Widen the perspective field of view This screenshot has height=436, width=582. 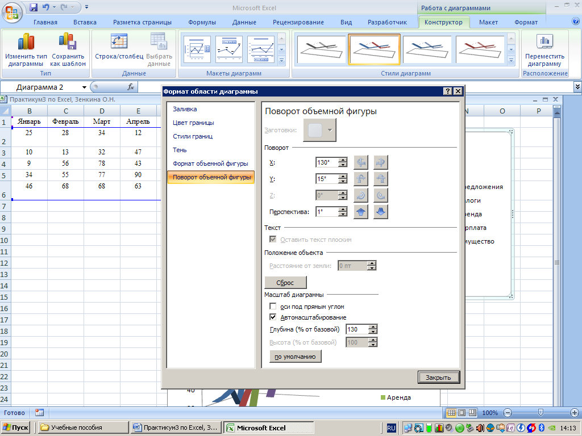(381, 212)
